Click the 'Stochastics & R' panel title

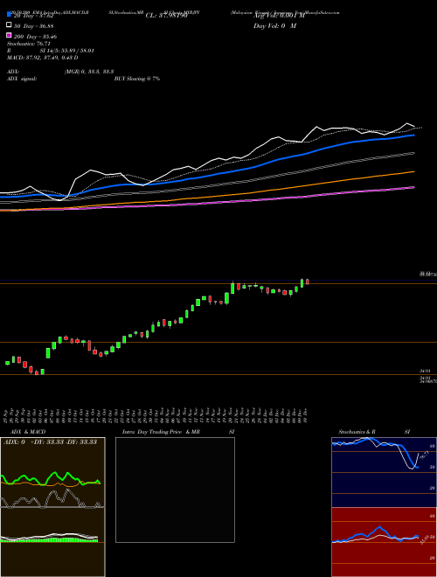(x=357, y=432)
